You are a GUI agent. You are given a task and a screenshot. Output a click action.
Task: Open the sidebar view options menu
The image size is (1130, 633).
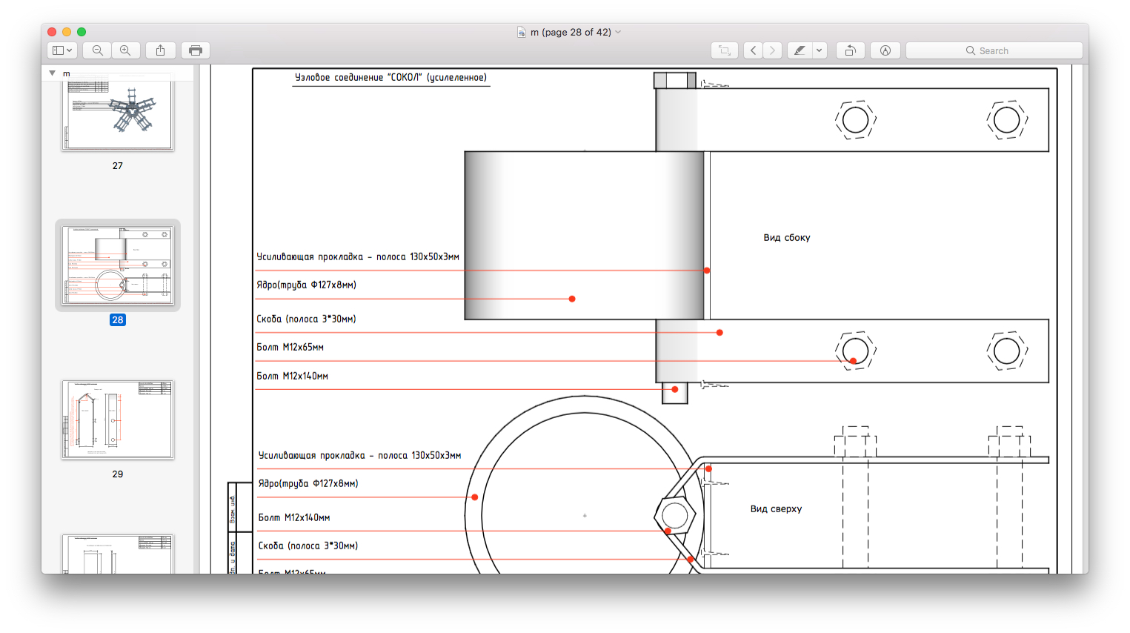coord(62,50)
